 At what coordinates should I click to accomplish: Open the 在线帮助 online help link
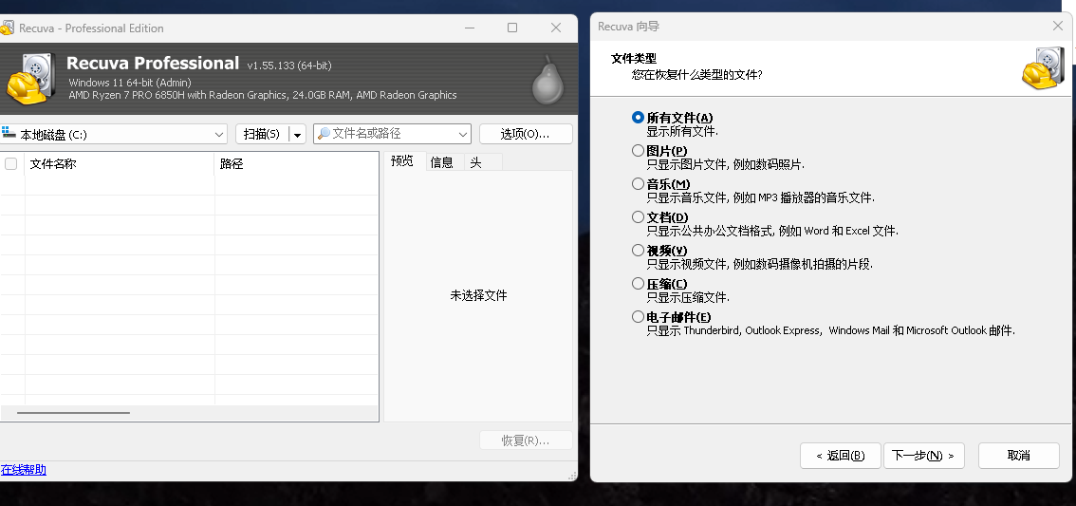point(24,470)
